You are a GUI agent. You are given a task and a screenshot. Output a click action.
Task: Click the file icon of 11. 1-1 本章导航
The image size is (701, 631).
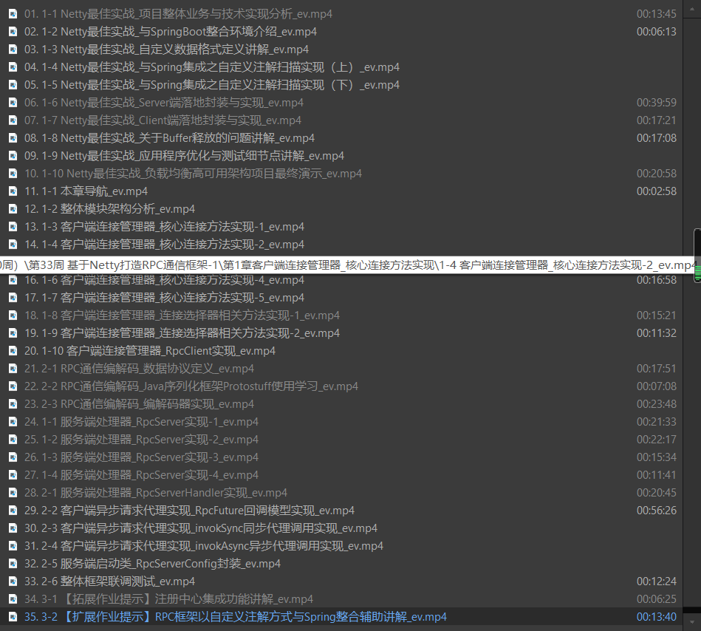coord(13,191)
